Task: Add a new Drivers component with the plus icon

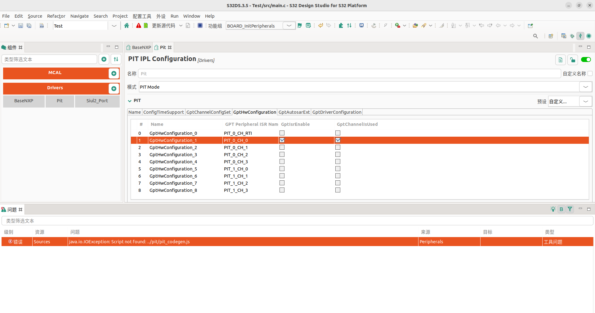Action: [x=114, y=89]
